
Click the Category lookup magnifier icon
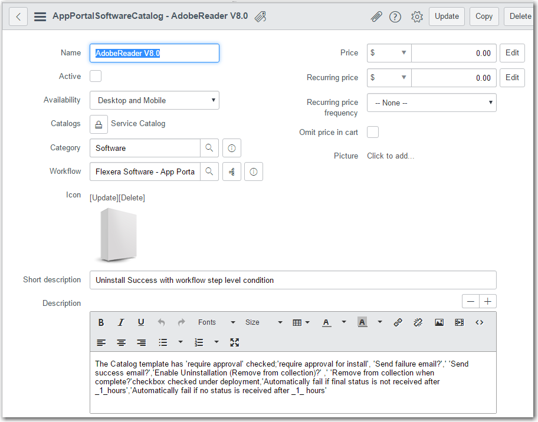(209, 148)
